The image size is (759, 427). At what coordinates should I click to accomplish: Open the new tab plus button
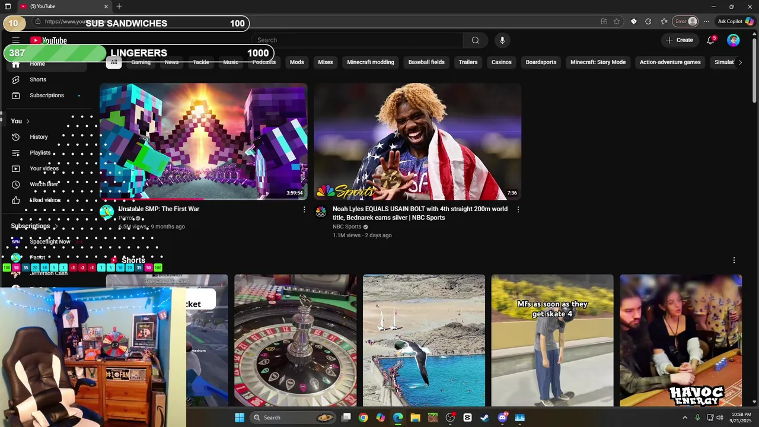click(119, 7)
